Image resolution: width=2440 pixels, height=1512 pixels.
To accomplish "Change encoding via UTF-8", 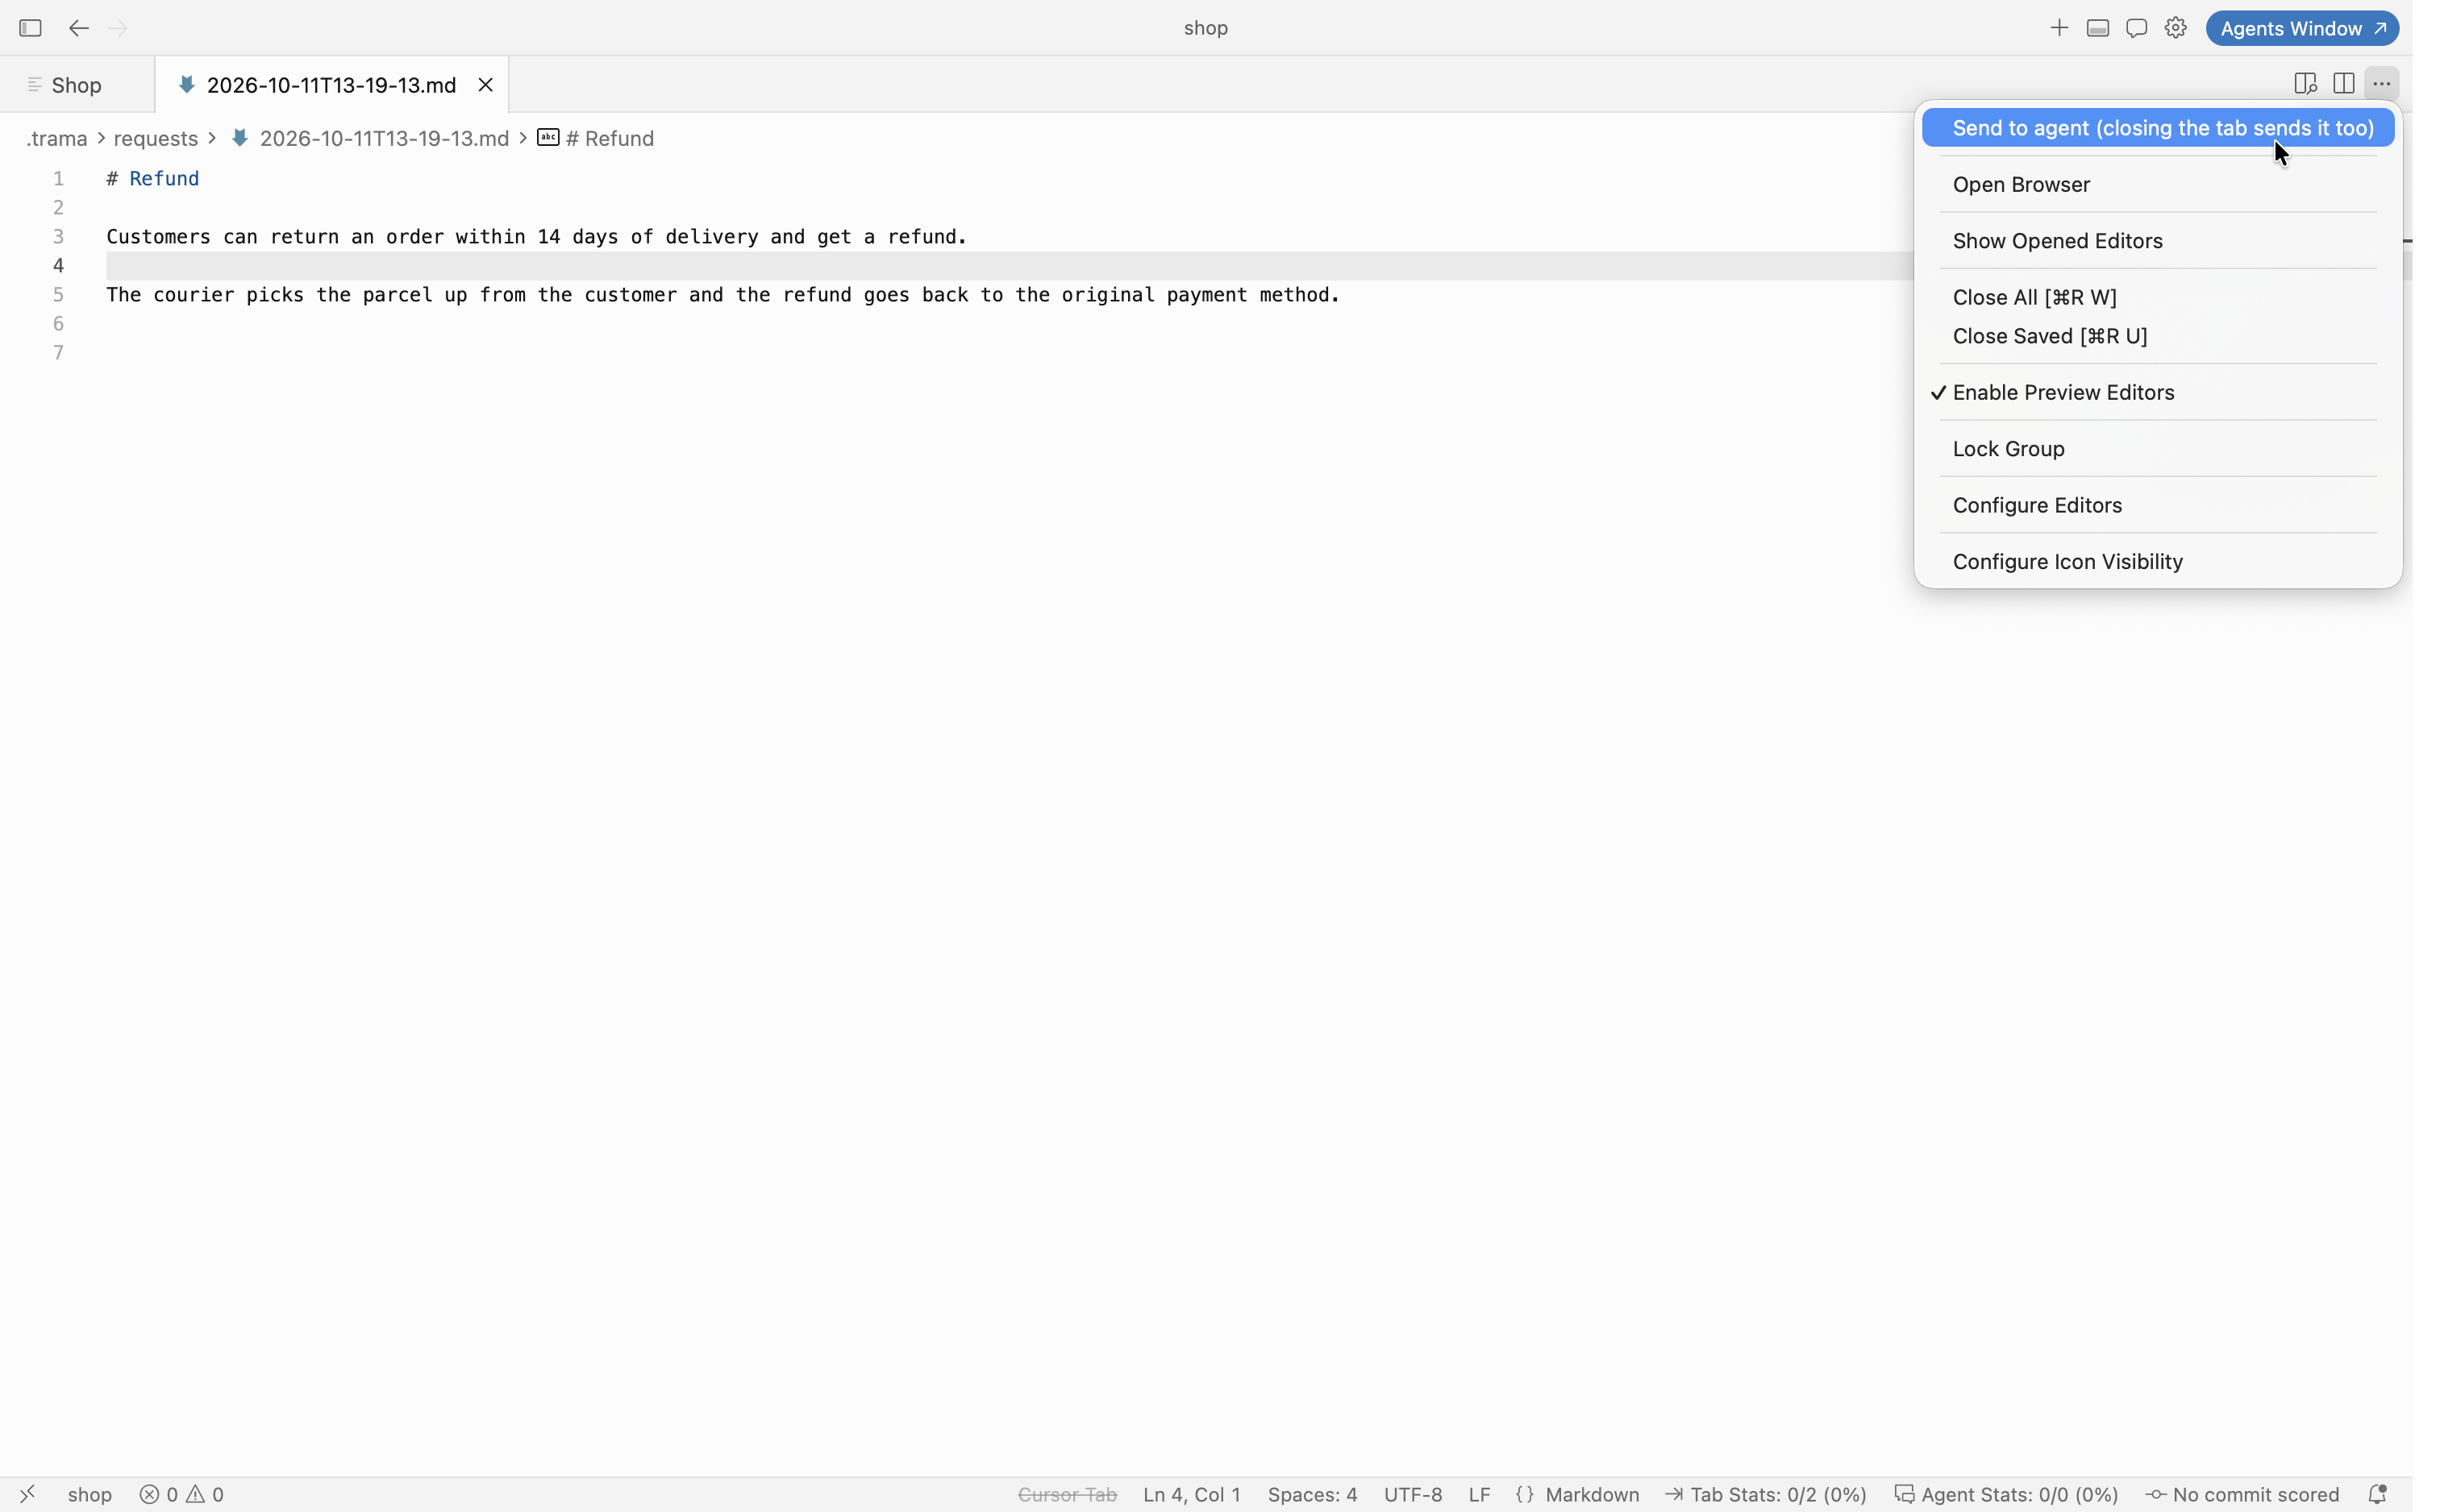I will pos(1413,1494).
